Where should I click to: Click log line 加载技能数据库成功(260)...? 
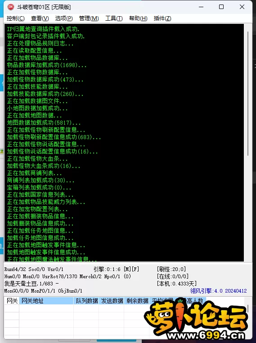pyautogui.click(x=45, y=94)
